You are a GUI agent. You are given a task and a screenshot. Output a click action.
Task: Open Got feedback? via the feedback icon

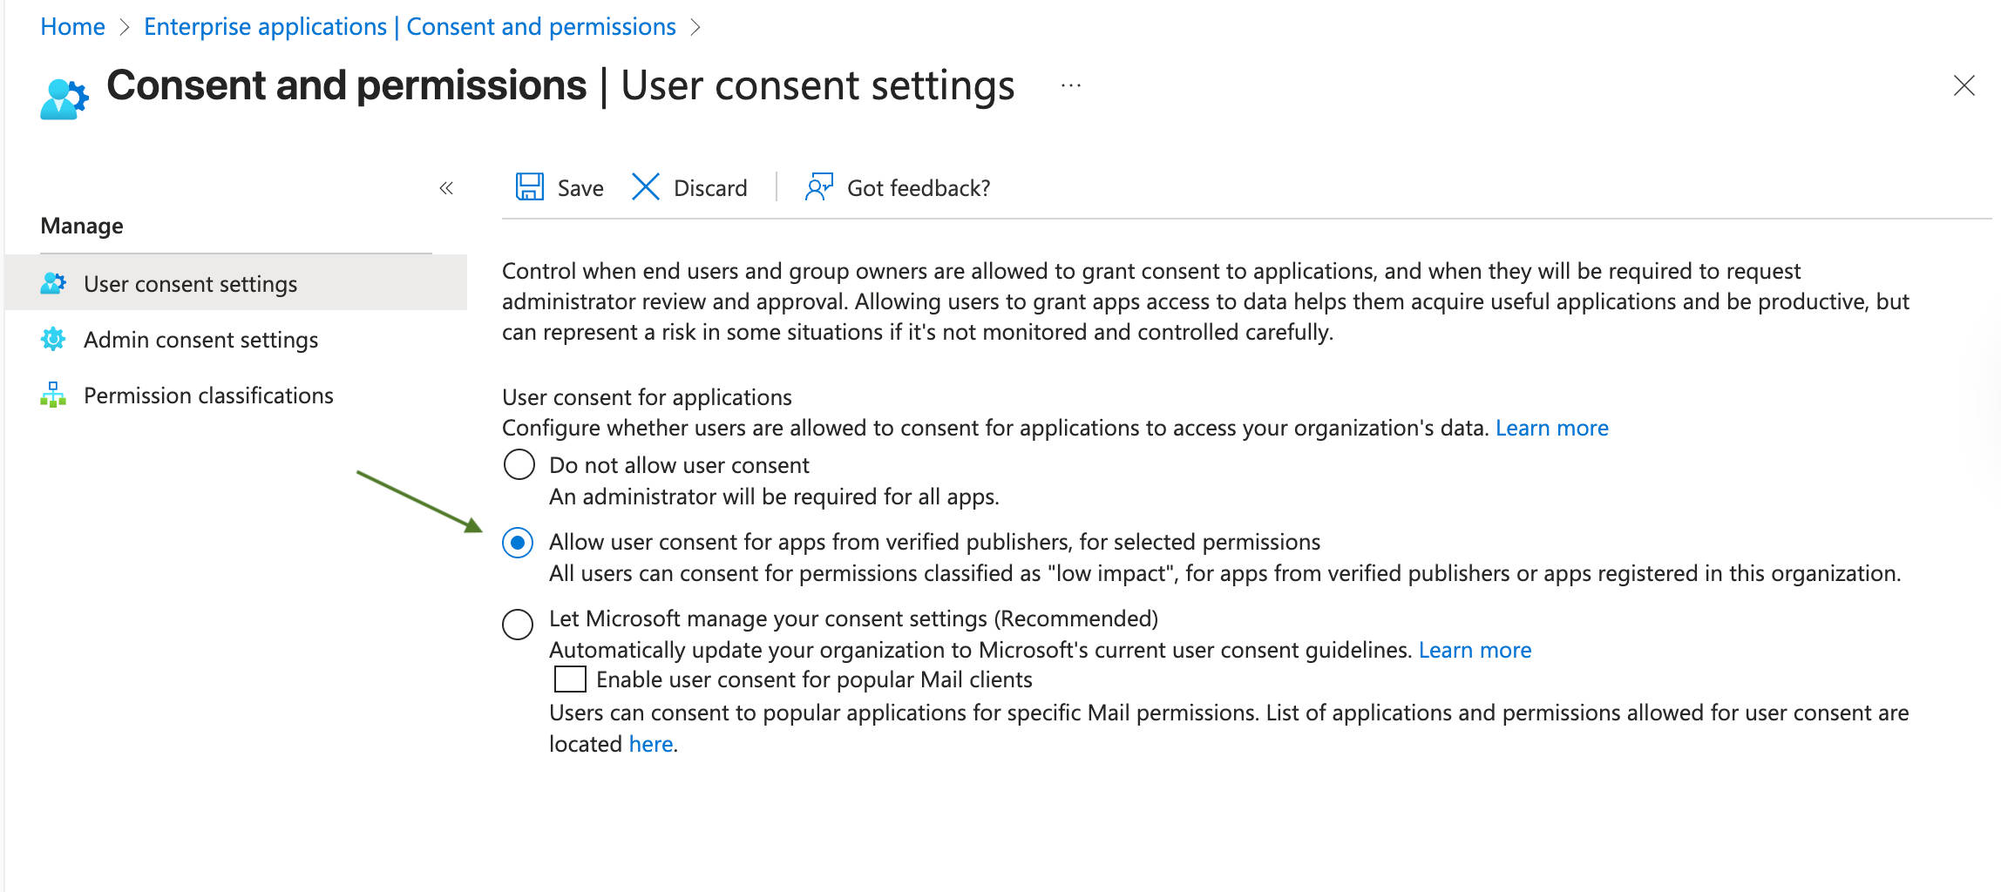(817, 186)
